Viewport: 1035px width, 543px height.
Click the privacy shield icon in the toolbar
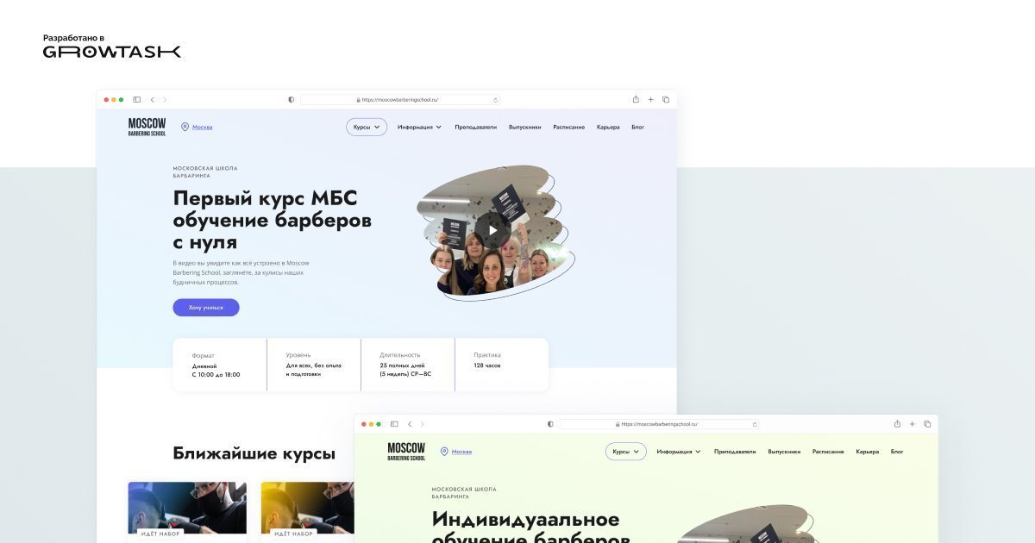[x=290, y=99]
